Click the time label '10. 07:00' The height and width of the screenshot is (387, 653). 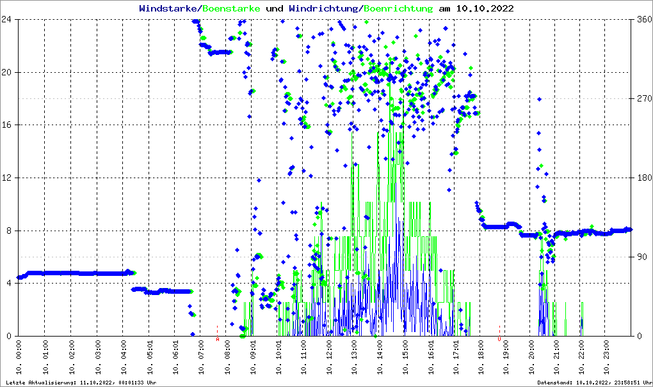click(x=201, y=357)
